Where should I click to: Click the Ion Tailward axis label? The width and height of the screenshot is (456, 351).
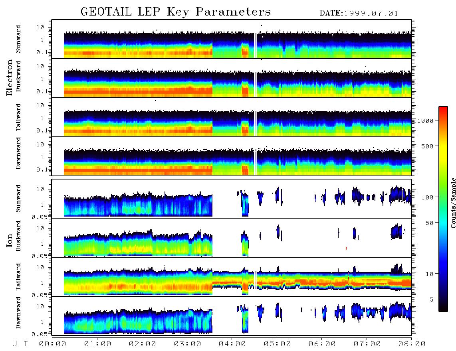coord(18,277)
